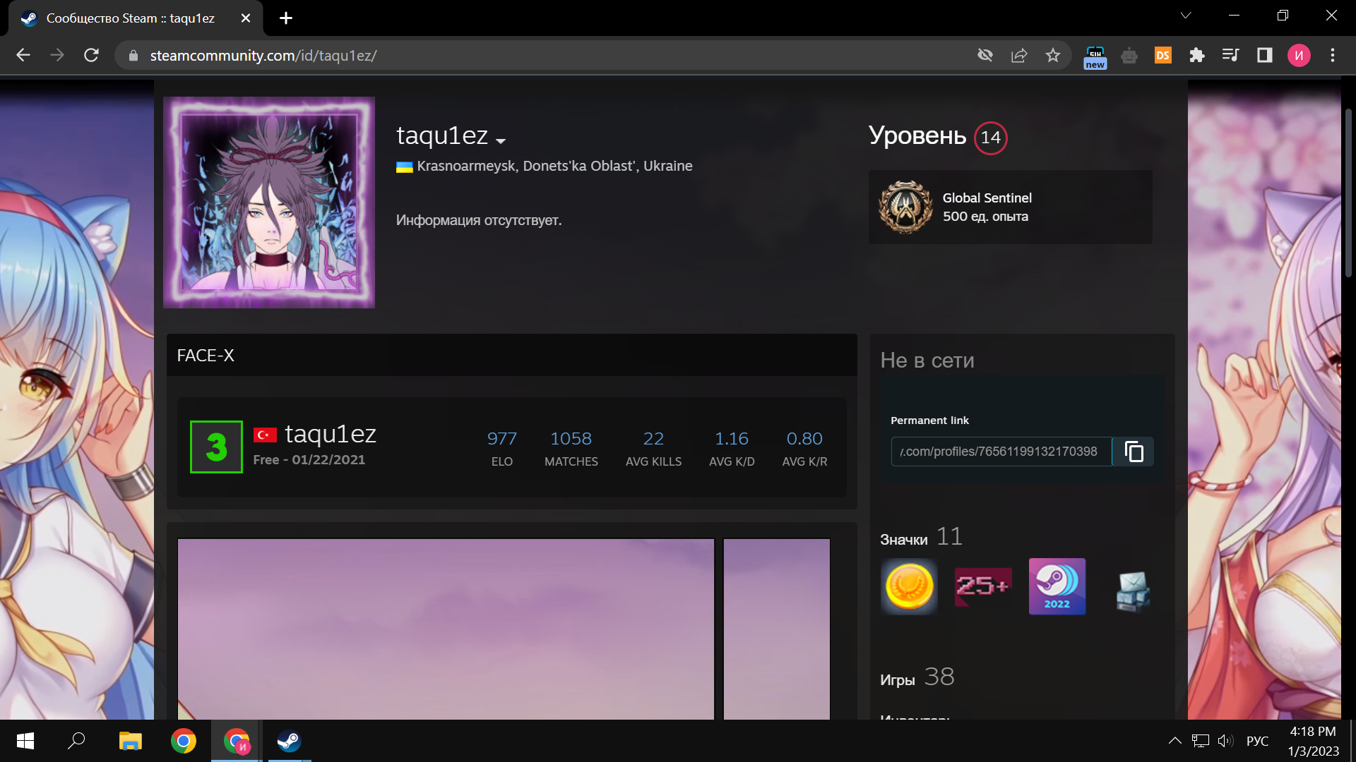Image resolution: width=1356 pixels, height=762 pixels.
Task: Open the Extensions puzzle menu
Action: coord(1197,55)
